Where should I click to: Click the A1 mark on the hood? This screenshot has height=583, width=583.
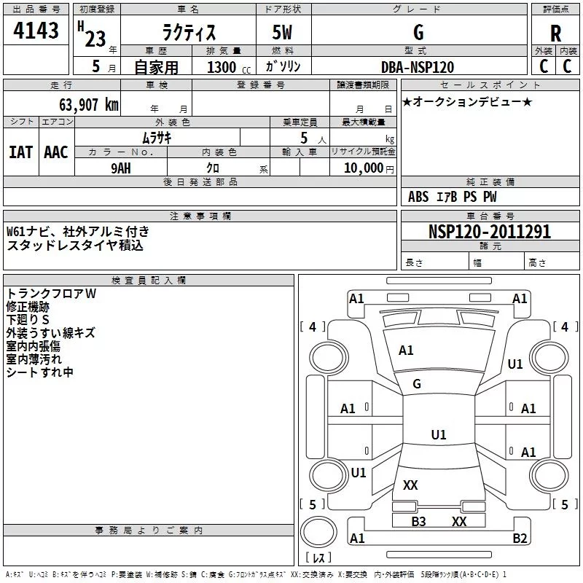pyautogui.click(x=406, y=351)
